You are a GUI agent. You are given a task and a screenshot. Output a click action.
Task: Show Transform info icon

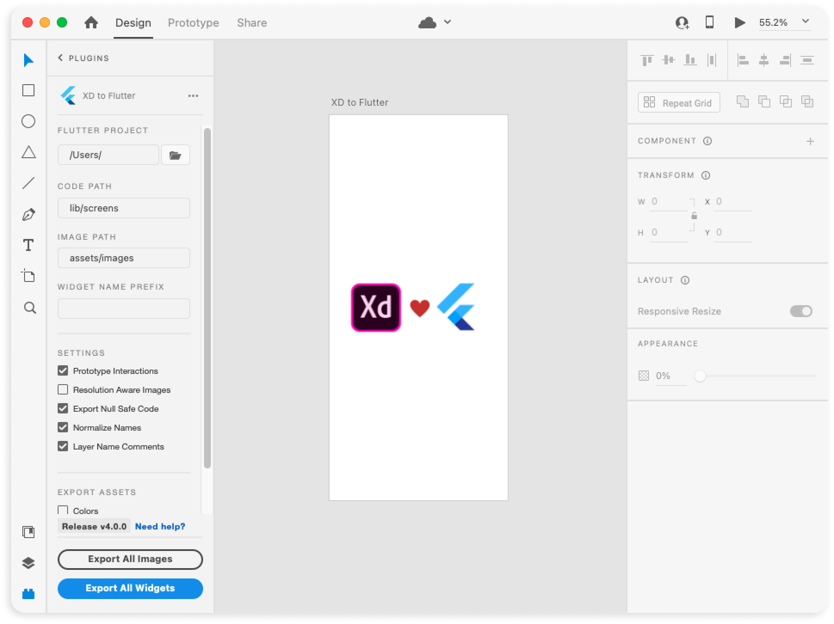click(x=706, y=175)
